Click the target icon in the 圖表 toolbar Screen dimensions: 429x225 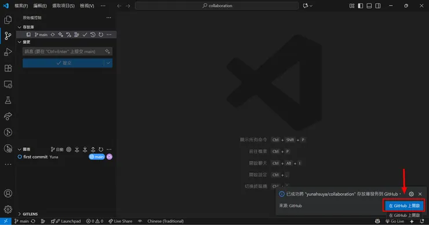(x=68, y=149)
